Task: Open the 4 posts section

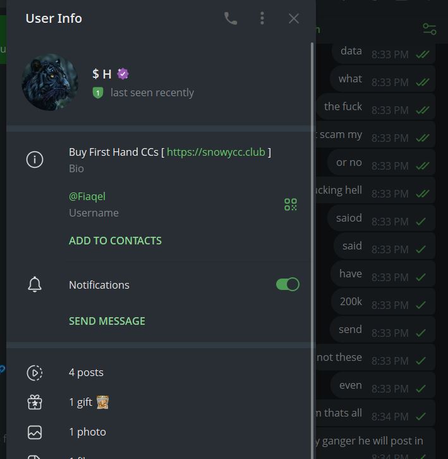Action: click(86, 372)
